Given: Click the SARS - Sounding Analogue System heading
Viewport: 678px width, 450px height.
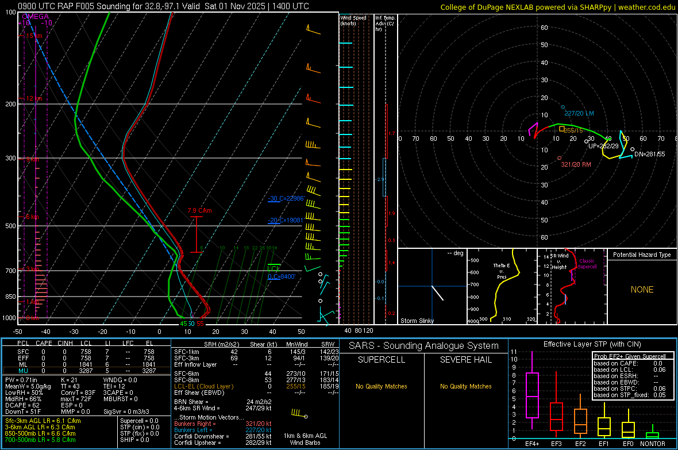Looking at the screenshot, I should 424,346.
